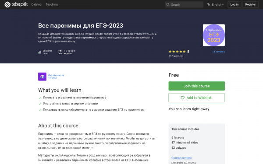This screenshot has height=164, width=263.
Task: Click the Register button
Action: click(250, 4)
